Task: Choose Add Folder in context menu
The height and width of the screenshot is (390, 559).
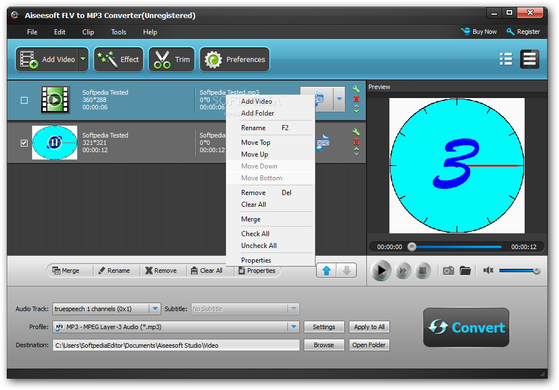Action: (270, 113)
